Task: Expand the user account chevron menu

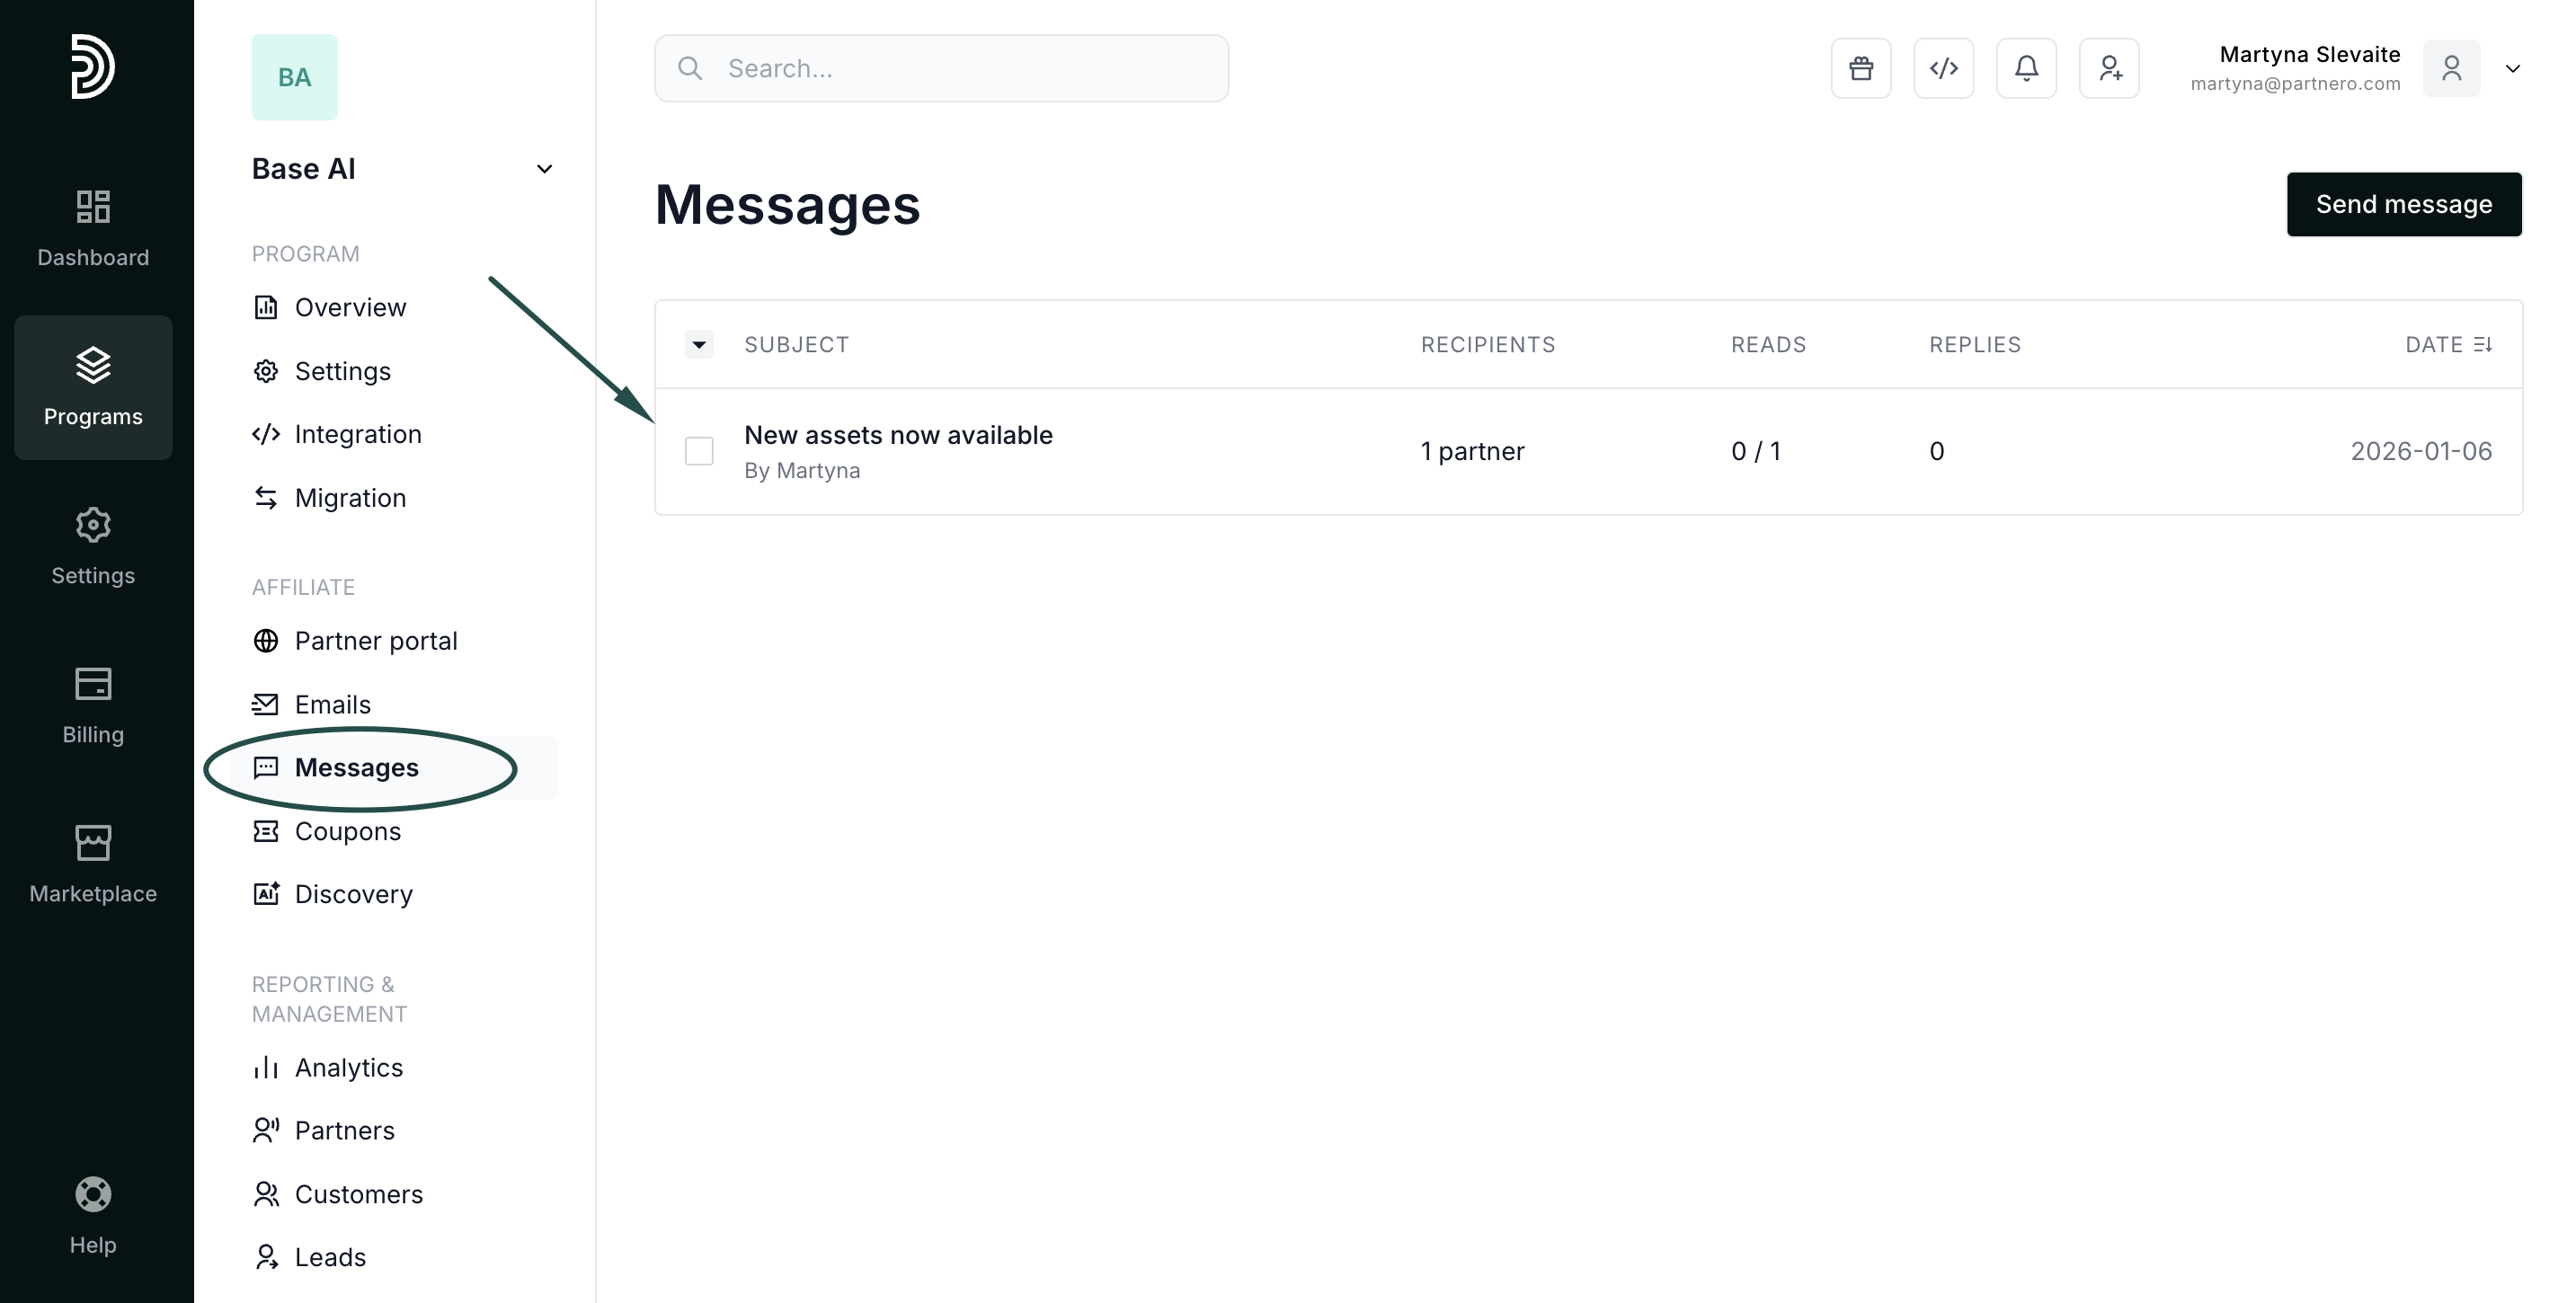Action: pos(2512,69)
